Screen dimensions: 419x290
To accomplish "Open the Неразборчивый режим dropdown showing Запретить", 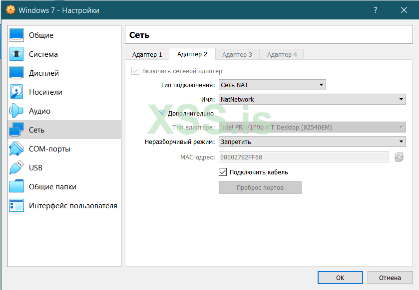I will point(312,142).
